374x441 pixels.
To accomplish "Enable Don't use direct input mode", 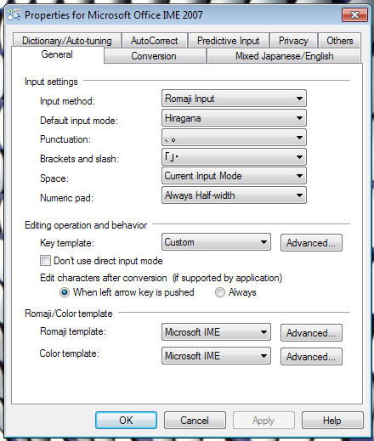I will (45, 260).
